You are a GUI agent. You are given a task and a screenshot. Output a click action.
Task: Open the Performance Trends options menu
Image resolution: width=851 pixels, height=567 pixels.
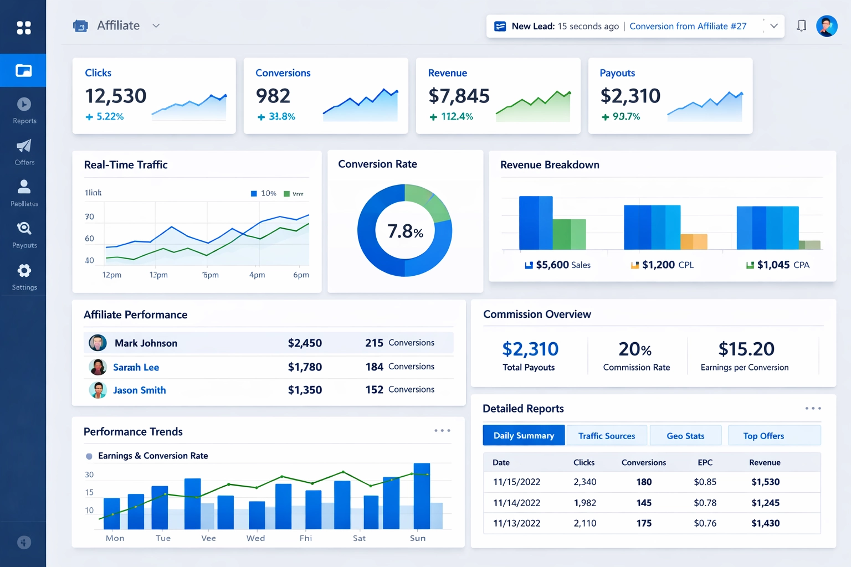[x=442, y=430]
